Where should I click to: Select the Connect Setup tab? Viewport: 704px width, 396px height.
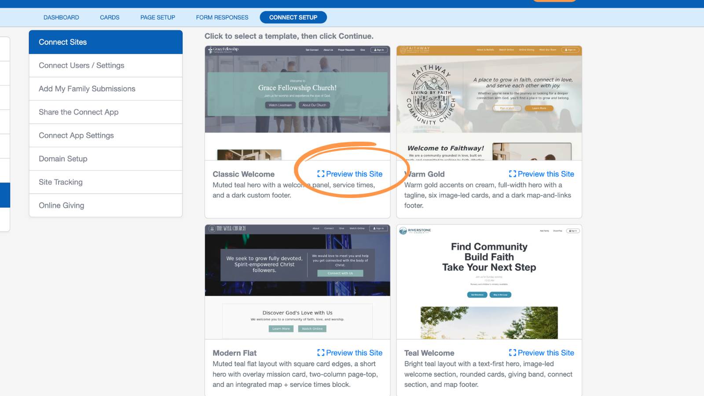coord(293,18)
